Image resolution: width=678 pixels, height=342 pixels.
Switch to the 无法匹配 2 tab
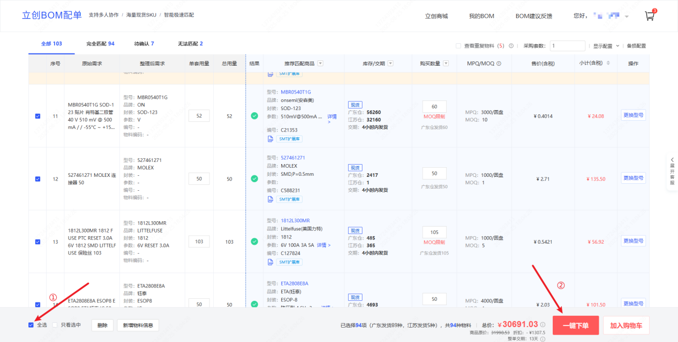(x=190, y=44)
